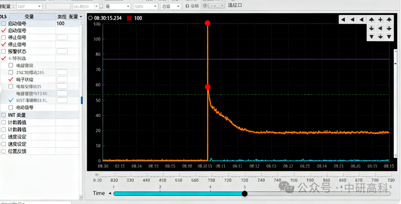Open the dropdown showing 50.150

[86, 6]
